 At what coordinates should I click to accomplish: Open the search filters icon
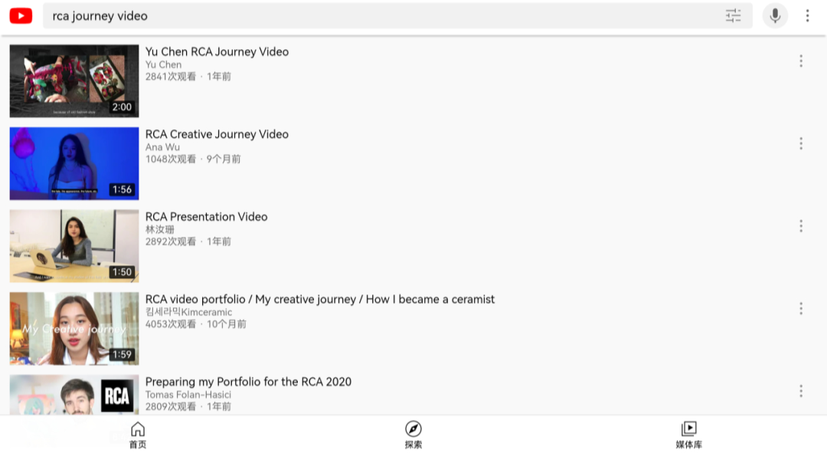tap(733, 16)
